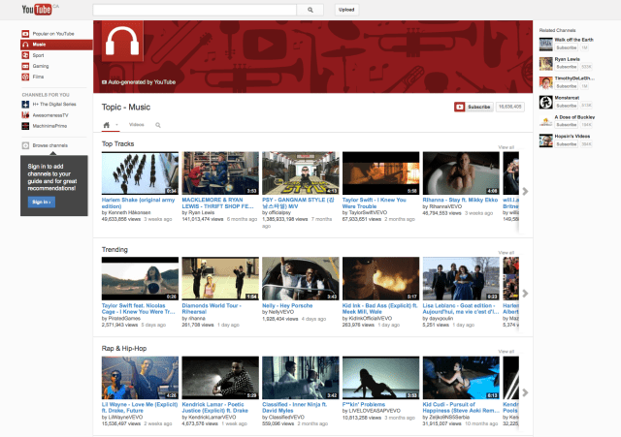
Task: Select the Sport category icon
Action: pyautogui.click(x=25, y=56)
